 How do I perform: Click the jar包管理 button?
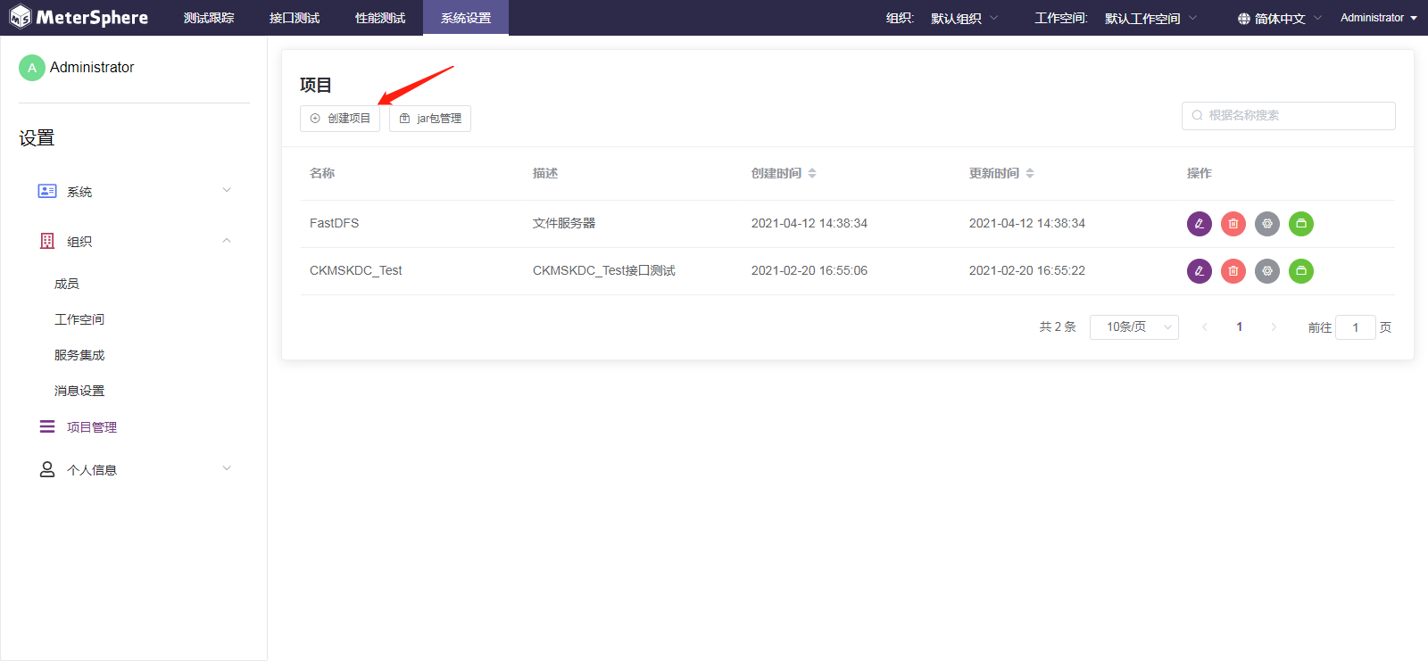(x=430, y=119)
